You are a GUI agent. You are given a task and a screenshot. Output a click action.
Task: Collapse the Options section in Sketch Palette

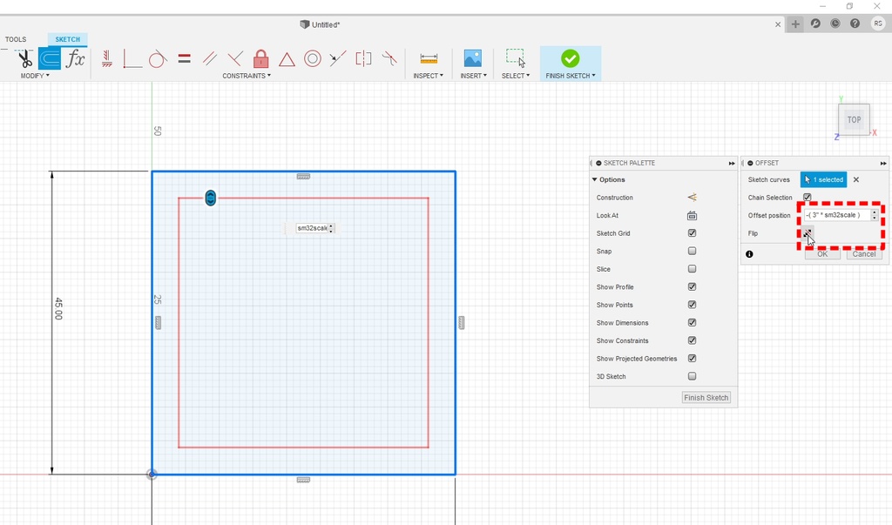point(595,179)
